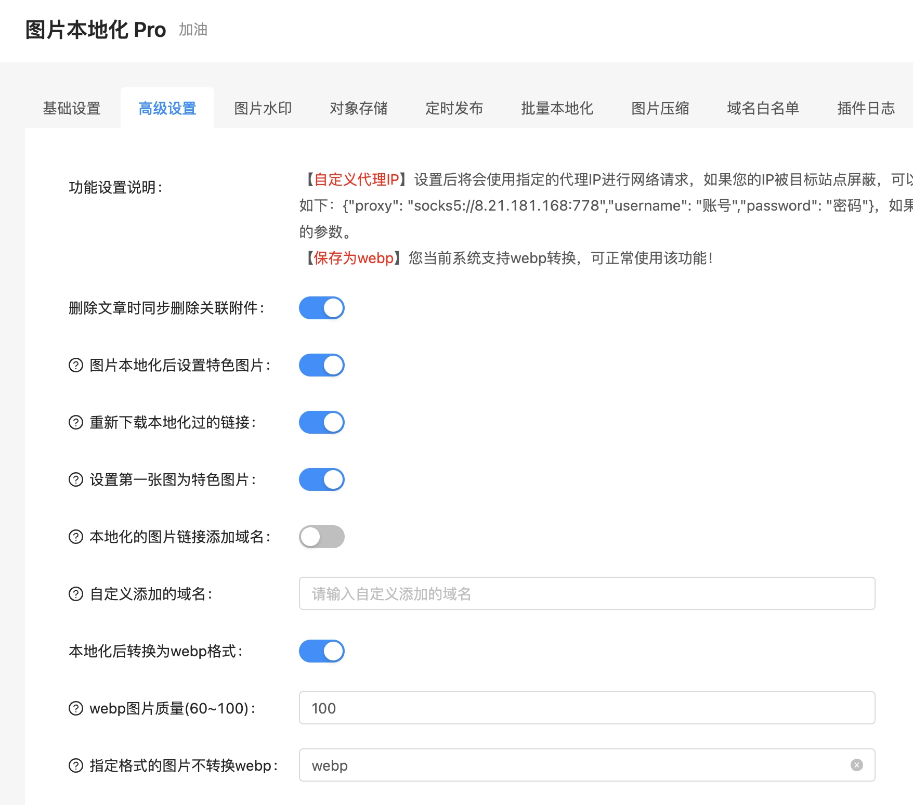Disable 删除文章时同步删除关联附件
Screen dimensions: 913x805
321,307
